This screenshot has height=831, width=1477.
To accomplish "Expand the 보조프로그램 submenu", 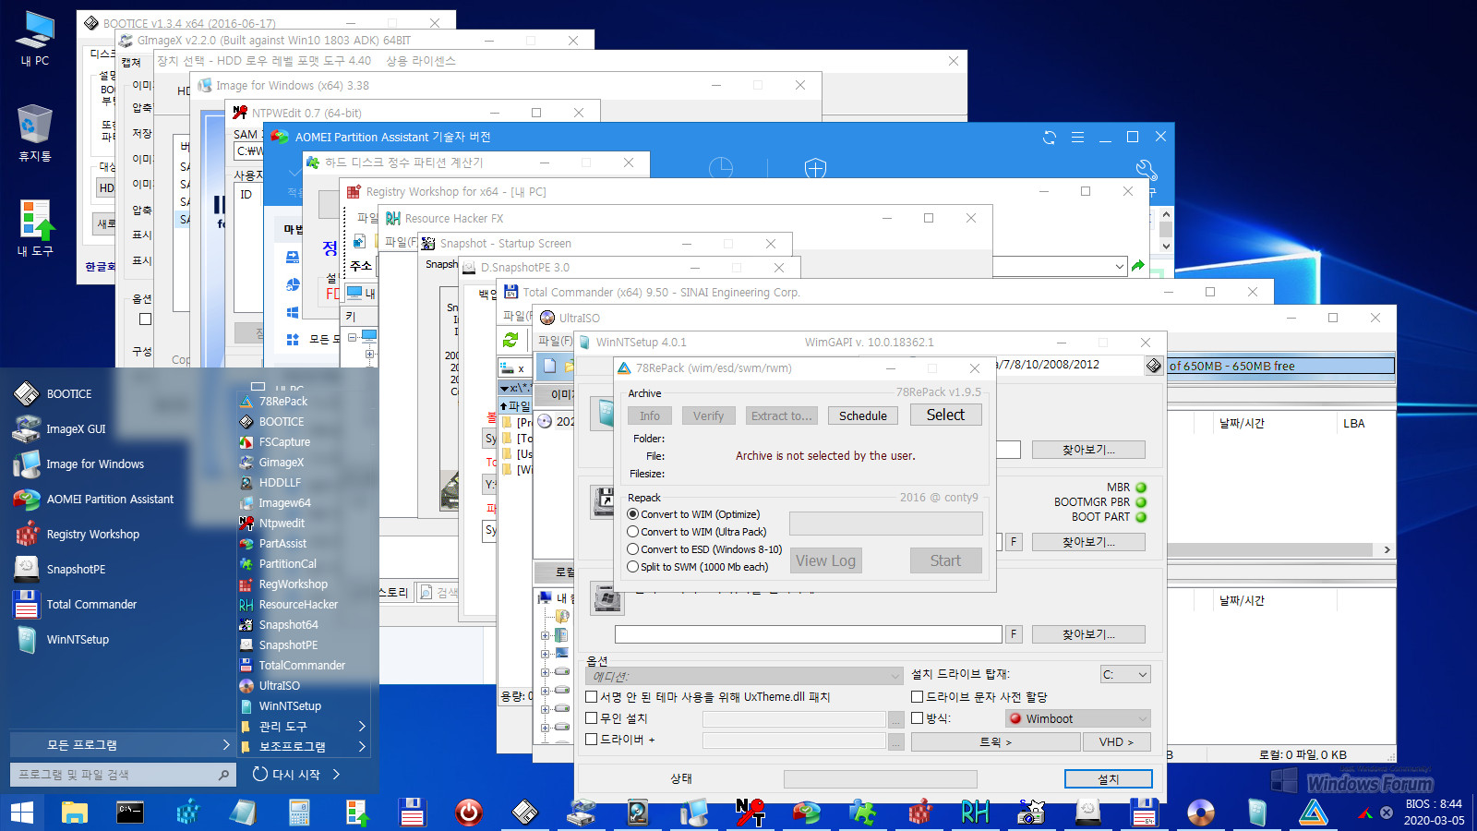I will [x=305, y=747].
